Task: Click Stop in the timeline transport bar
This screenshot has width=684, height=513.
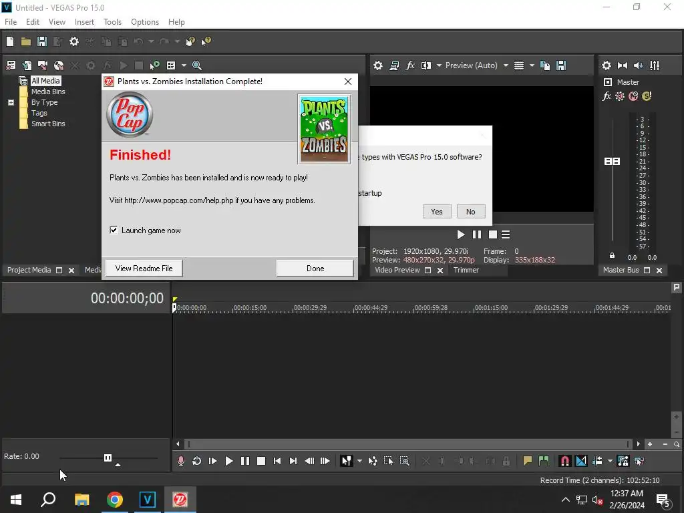Action: pyautogui.click(x=261, y=461)
